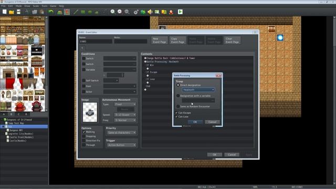Open the Tools menu
Image resolution: width=336 pixels, height=189 pixels.
pyautogui.click(x=44, y=6)
